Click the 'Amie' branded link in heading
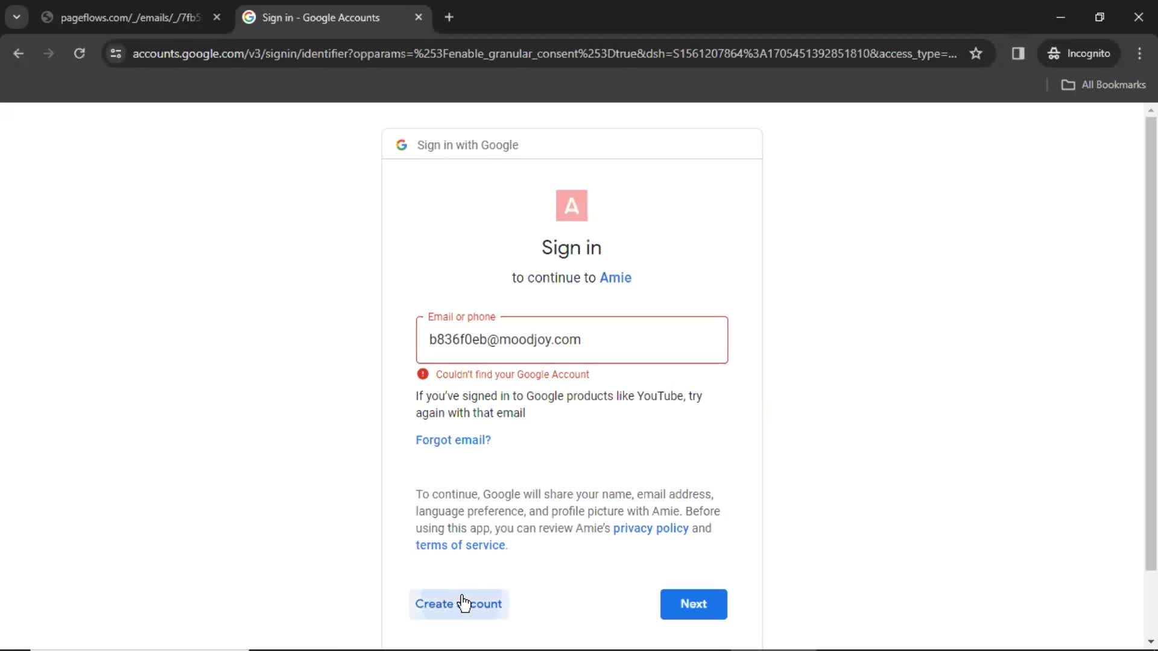Viewport: 1158px width, 651px height. coord(616,277)
